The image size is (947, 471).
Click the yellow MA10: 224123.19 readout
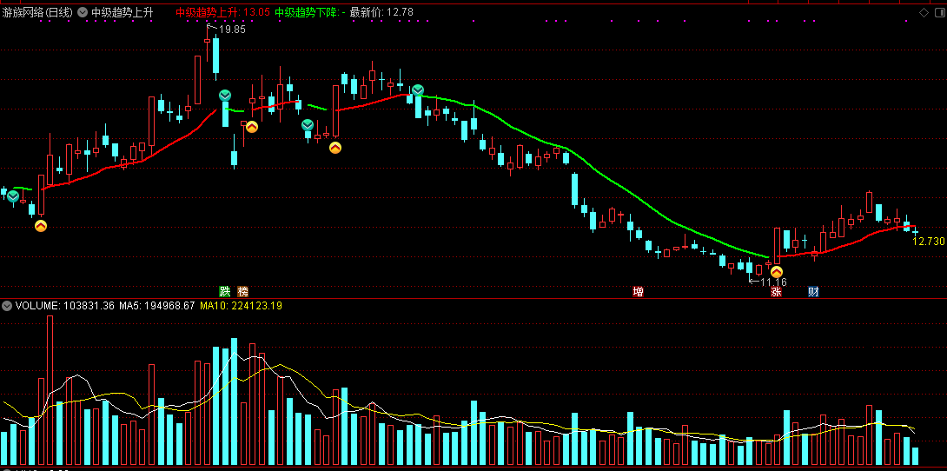241,306
